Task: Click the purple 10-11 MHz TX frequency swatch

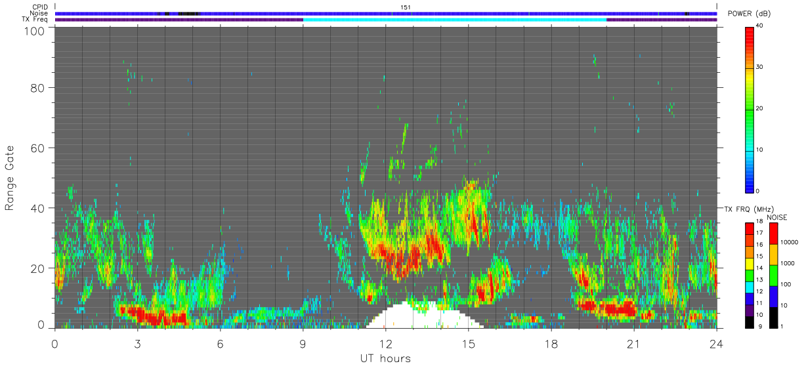Action: point(750,309)
